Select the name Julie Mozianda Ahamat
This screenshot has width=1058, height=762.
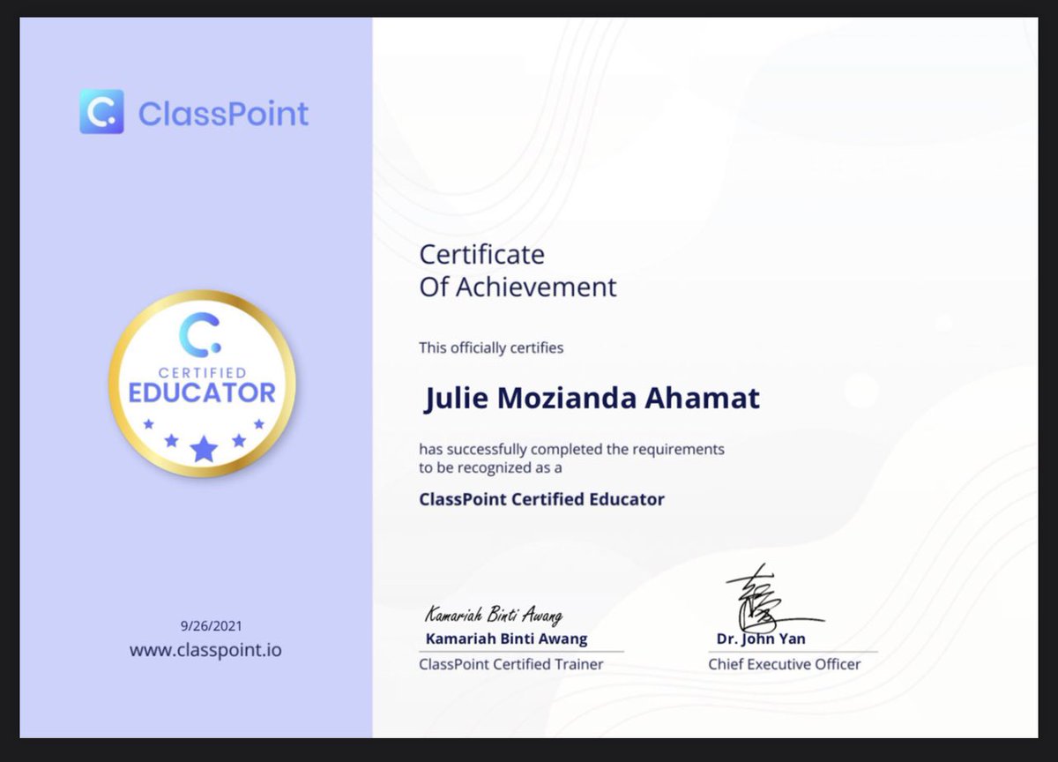592,399
